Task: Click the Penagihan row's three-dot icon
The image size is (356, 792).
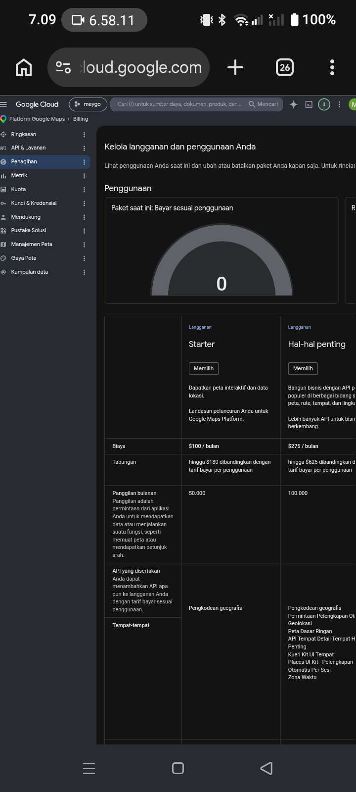Action: click(x=84, y=162)
